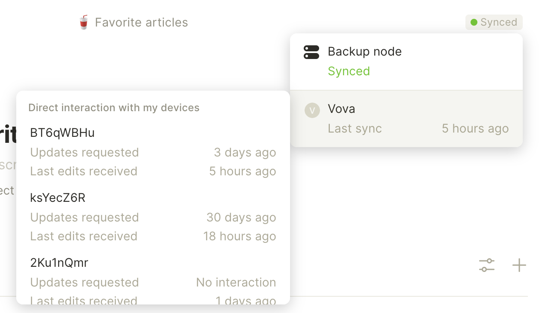Click the Backup node server icon
The height and width of the screenshot is (313, 539).
[x=311, y=52]
